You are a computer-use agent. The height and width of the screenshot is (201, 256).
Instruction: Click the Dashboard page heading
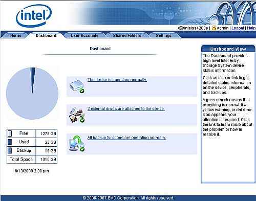[100, 49]
